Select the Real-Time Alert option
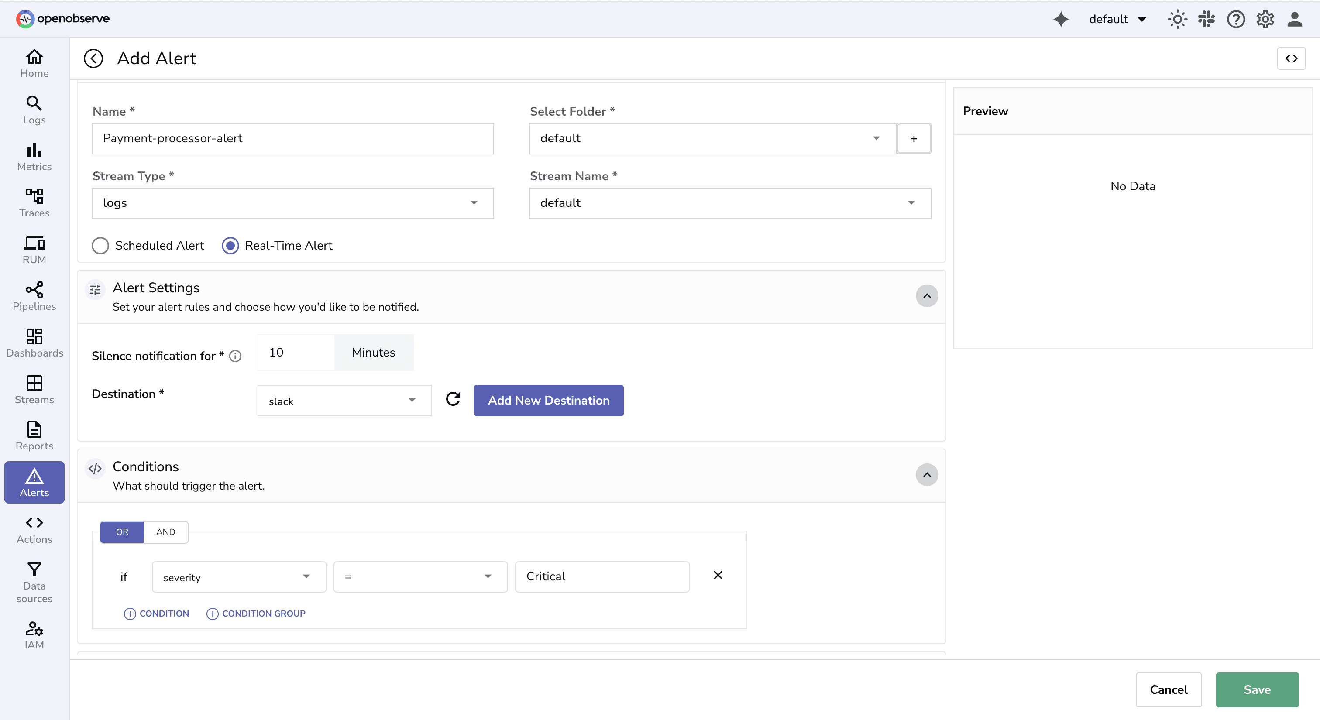Screen dimensions: 1320x720 (230, 245)
